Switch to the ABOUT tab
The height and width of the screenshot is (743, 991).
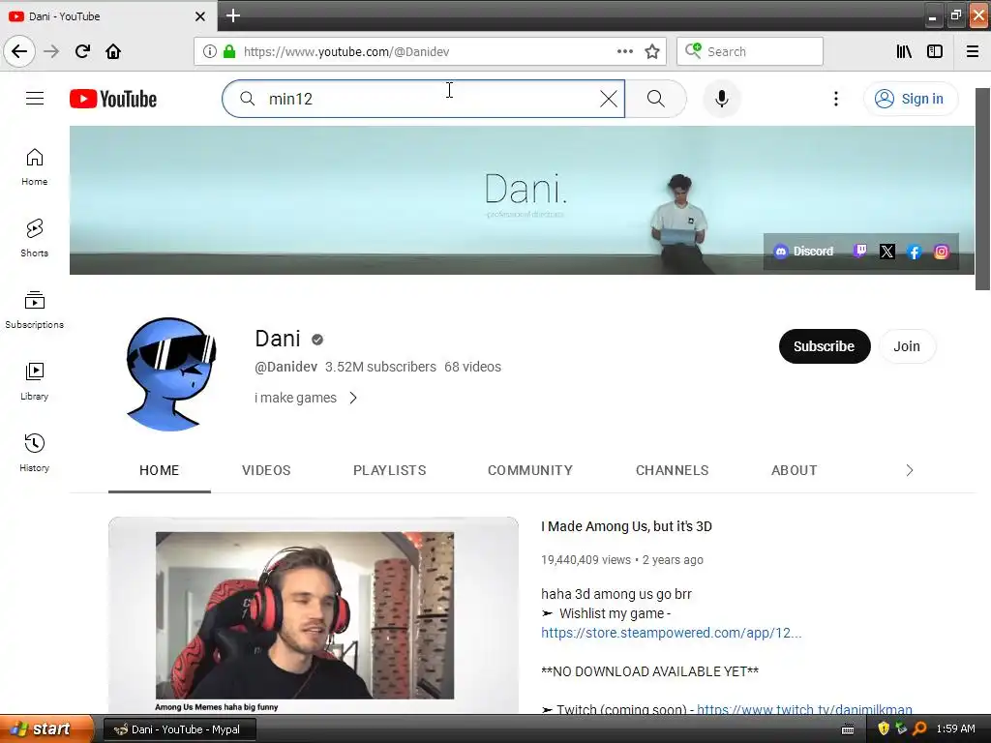coord(794,470)
